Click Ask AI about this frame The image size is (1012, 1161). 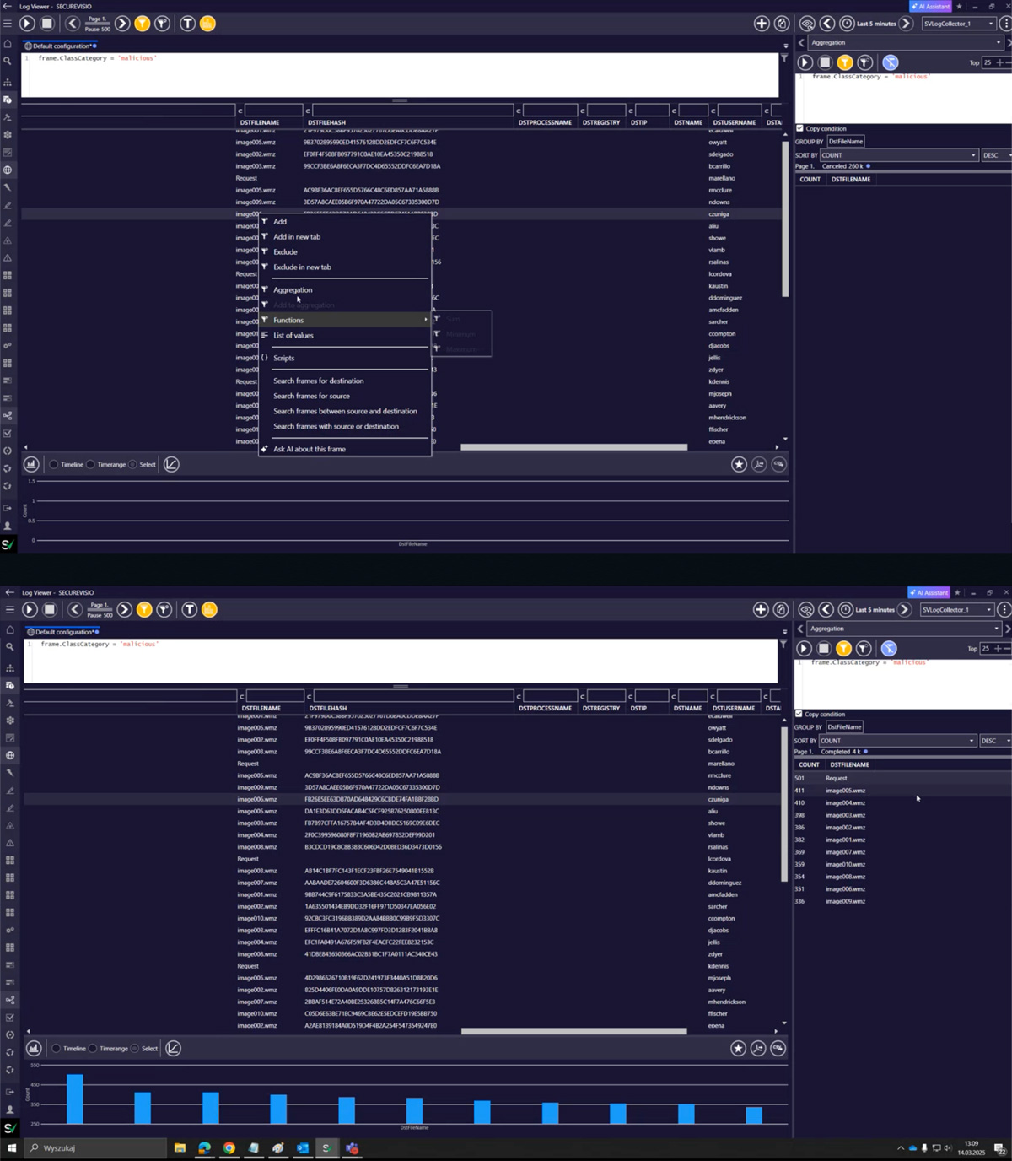[310, 449]
